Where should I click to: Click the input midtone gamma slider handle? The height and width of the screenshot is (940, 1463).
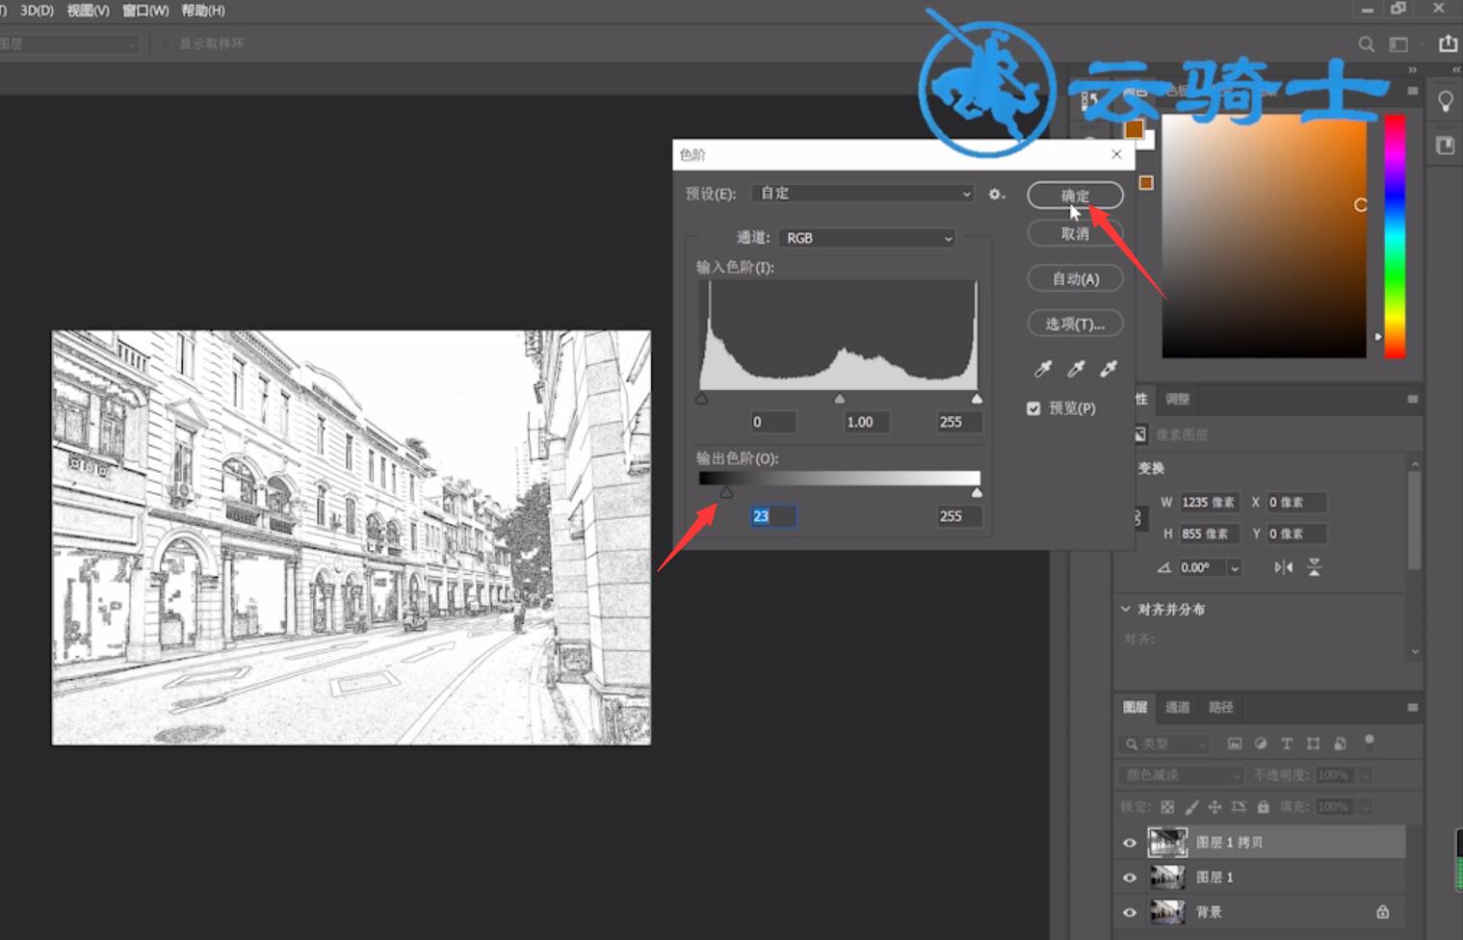click(x=840, y=399)
